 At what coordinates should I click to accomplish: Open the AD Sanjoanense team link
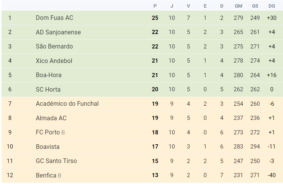click(x=58, y=32)
